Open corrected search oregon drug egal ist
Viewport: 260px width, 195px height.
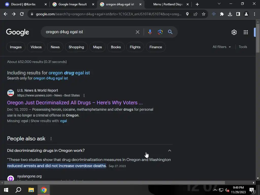(x=69, y=73)
